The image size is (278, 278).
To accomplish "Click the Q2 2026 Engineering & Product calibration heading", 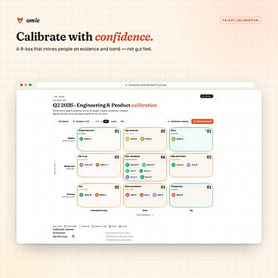I will pos(105,105).
